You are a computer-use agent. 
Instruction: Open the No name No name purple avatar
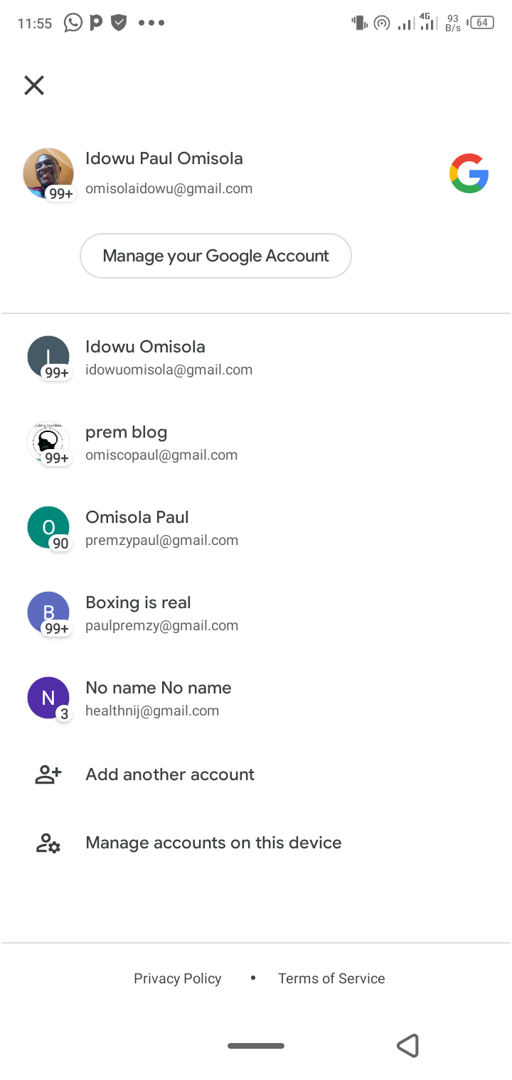pos(47,696)
